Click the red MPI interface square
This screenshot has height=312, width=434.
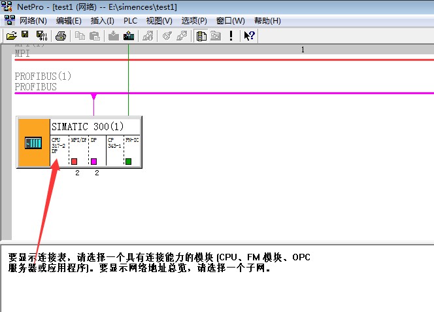(74, 161)
